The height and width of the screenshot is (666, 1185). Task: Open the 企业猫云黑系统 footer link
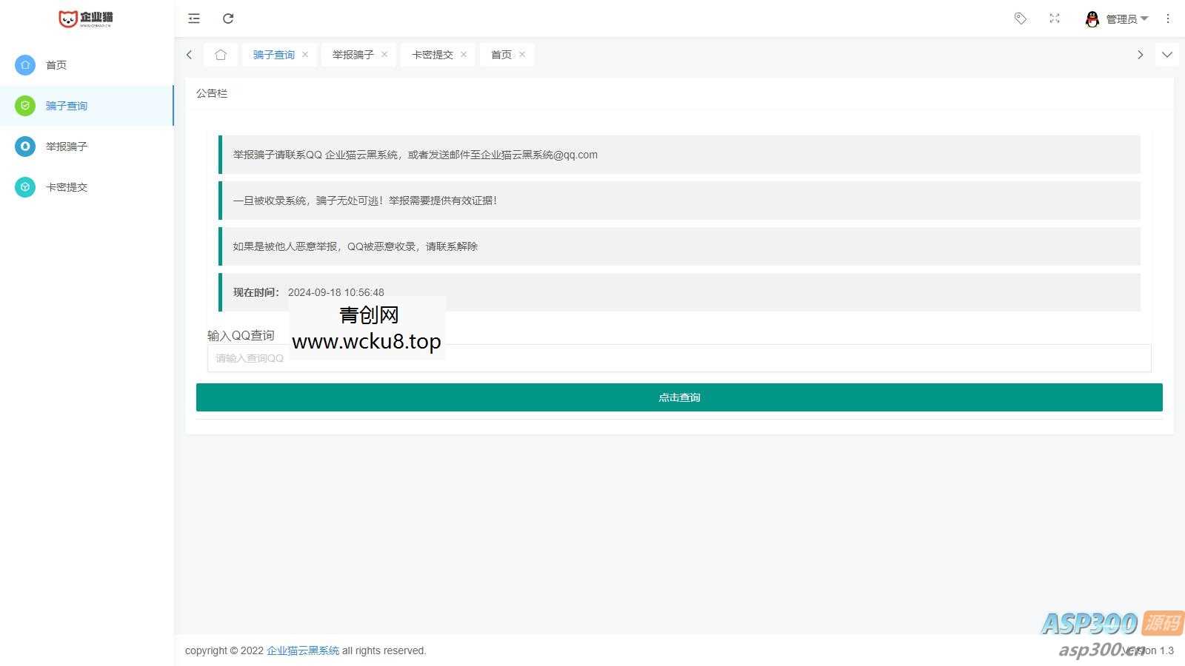click(x=302, y=650)
